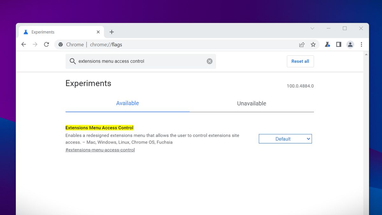
Task: Click the Experiments page heading
Action: [88, 83]
